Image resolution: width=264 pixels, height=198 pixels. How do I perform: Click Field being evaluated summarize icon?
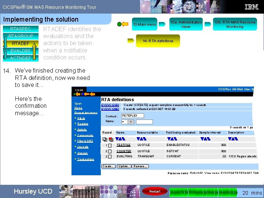[175, 139]
